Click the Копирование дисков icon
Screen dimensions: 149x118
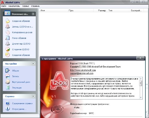click(x=7, y=32)
